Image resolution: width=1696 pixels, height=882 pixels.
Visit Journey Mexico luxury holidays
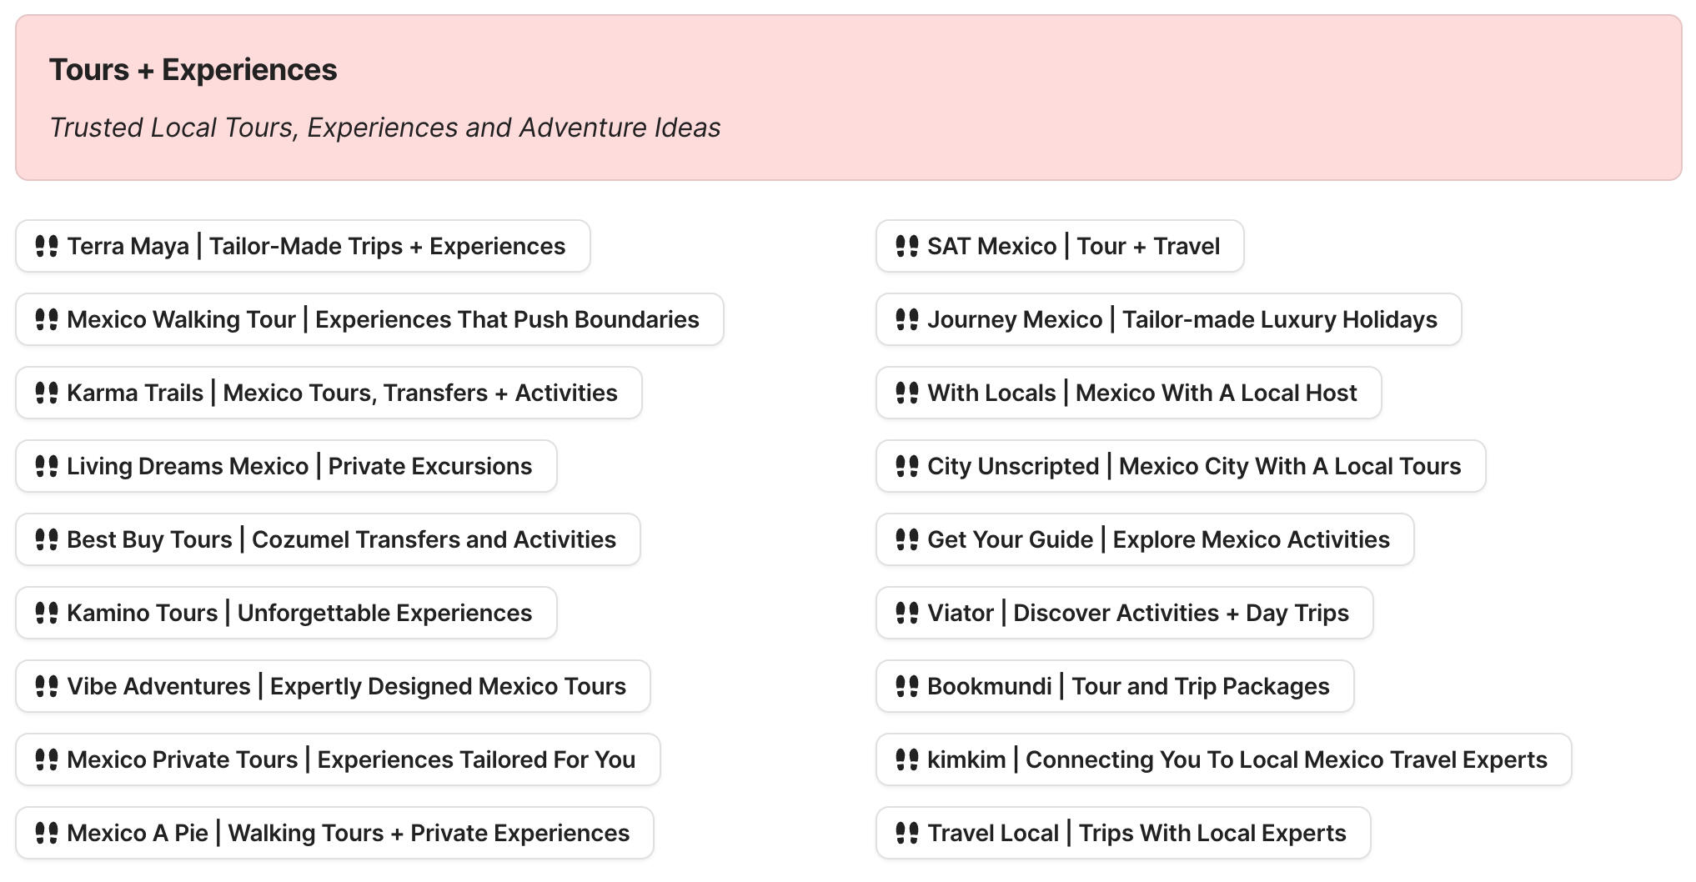1182,319
